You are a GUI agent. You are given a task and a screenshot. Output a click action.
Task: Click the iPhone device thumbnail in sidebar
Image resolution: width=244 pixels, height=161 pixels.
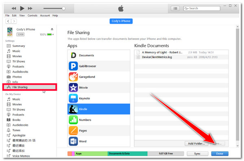click(10, 32)
